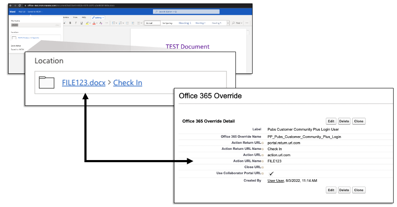
Task: Click the bulleted list icon
Action: (x=114, y=23)
